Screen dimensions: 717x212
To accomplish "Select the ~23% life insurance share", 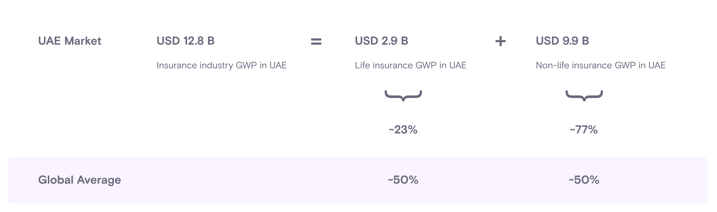I will (x=403, y=130).
